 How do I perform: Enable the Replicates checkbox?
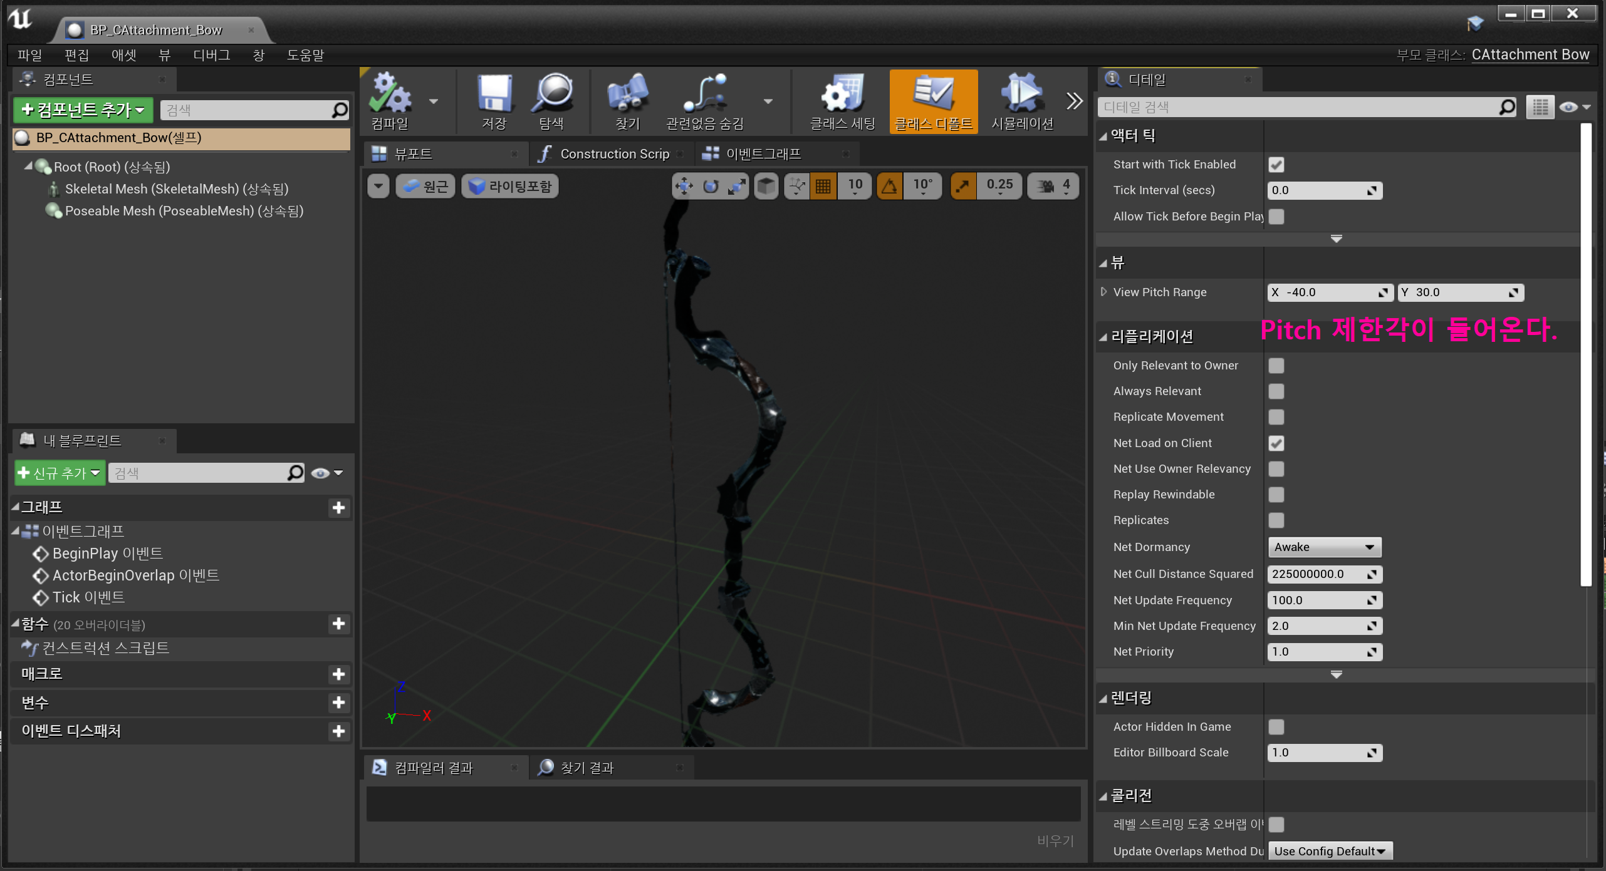coord(1276,520)
